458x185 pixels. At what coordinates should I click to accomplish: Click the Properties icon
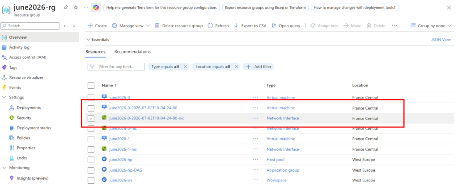(12, 148)
